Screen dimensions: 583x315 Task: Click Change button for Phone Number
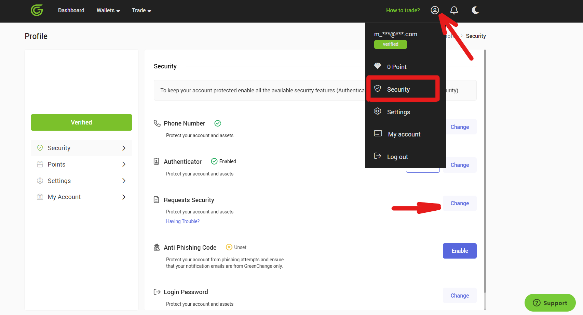[460, 127]
